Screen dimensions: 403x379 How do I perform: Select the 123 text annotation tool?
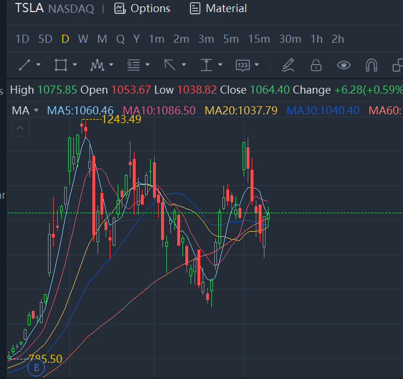[x=242, y=65]
